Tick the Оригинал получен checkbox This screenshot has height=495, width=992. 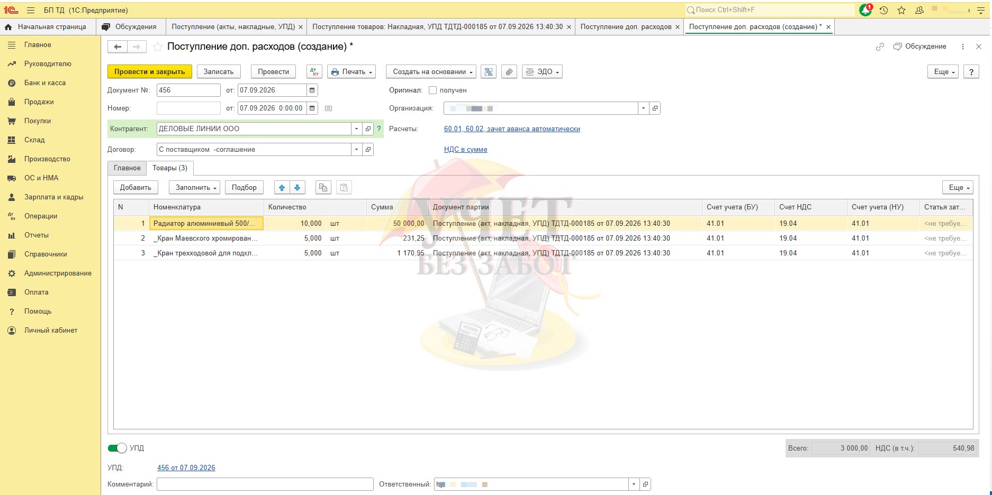pyautogui.click(x=432, y=90)
